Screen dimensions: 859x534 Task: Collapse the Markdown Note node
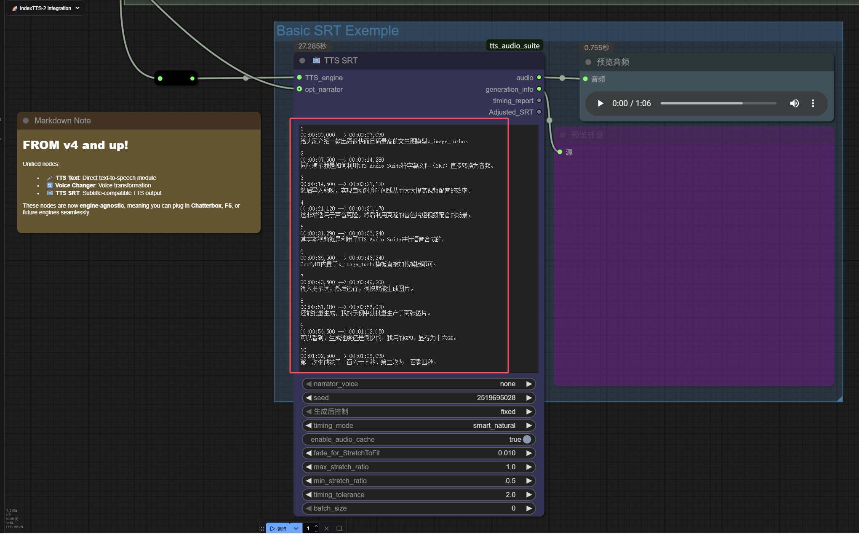26,121
